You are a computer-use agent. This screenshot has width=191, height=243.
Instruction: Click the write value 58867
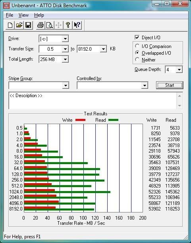click(154, 203)
